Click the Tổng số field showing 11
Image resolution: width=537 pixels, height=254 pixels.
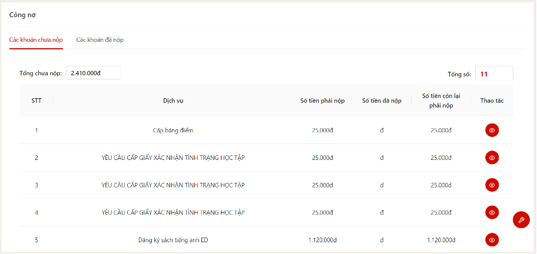point(493,74)
